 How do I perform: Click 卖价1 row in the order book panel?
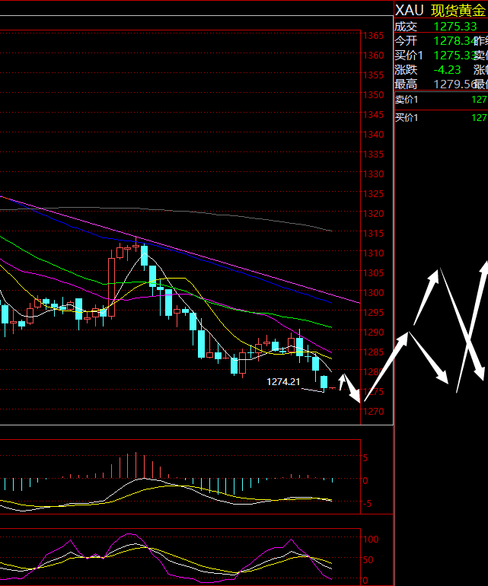coord(442,100)
